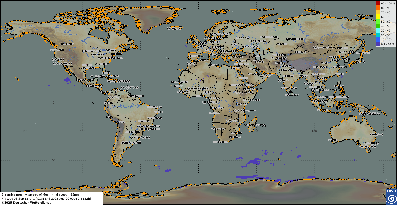Click the DURBAN city label
Image resolution: width=397 pixels, height=205 pixels.
[x=235, y=137]
